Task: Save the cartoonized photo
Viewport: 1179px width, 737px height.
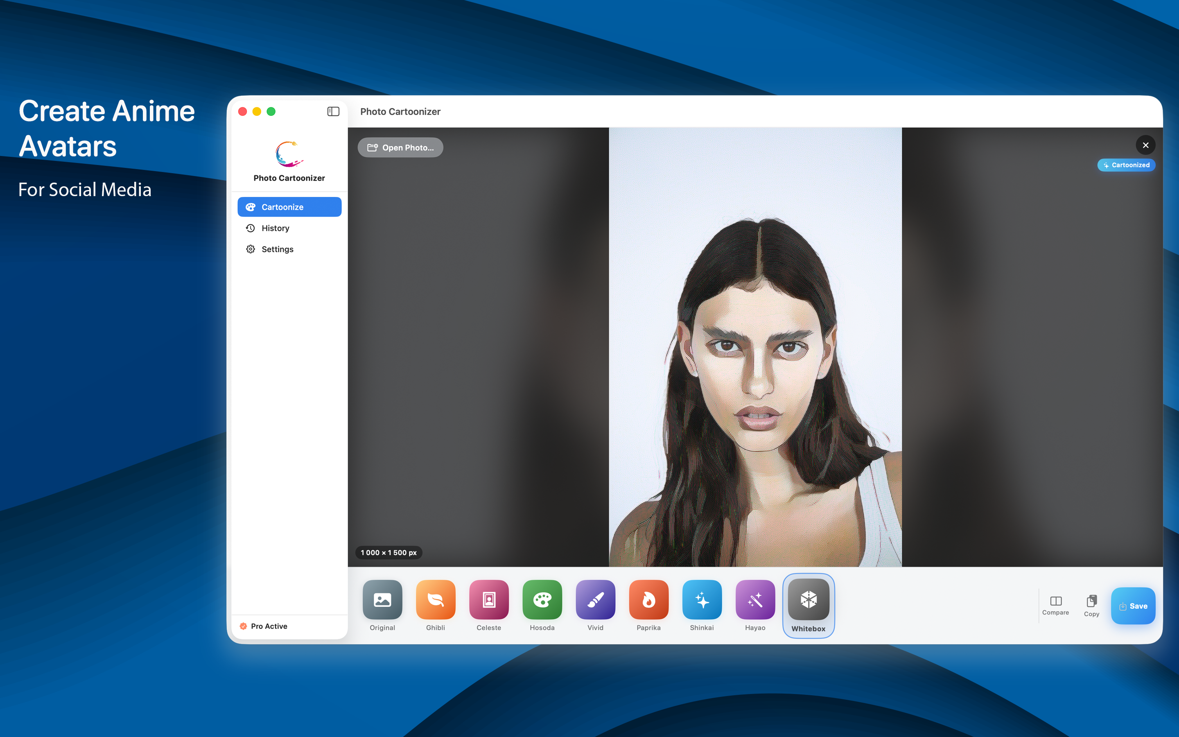Action: [1133, 606]
